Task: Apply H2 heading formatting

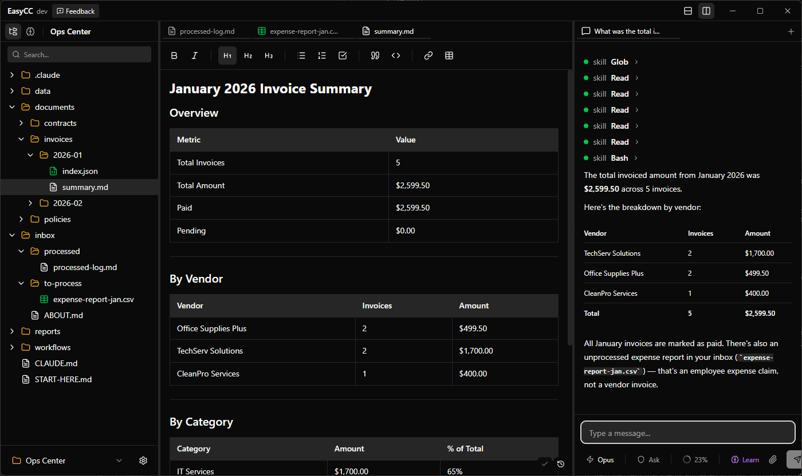Action: pos(247,55)
